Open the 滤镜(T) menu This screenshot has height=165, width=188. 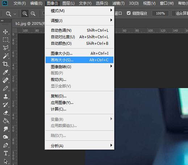click(x=118, y=3)
